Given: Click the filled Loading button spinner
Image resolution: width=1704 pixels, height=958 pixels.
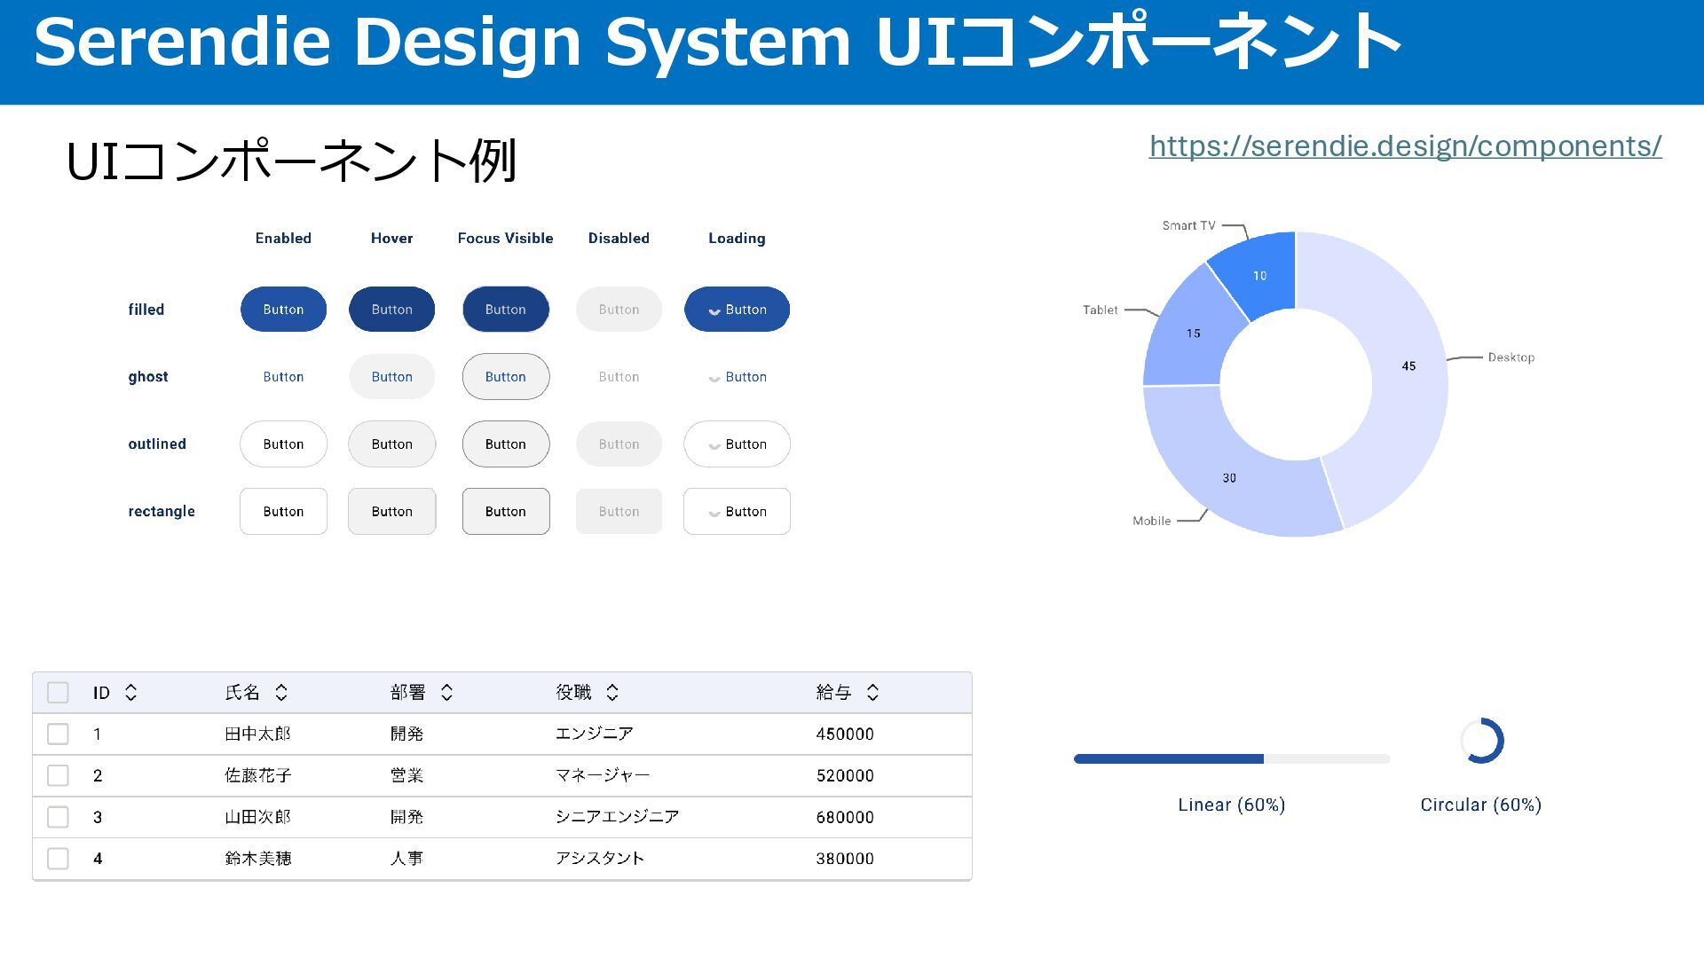Looking at the screenshot, I should (x=714, y=310).
